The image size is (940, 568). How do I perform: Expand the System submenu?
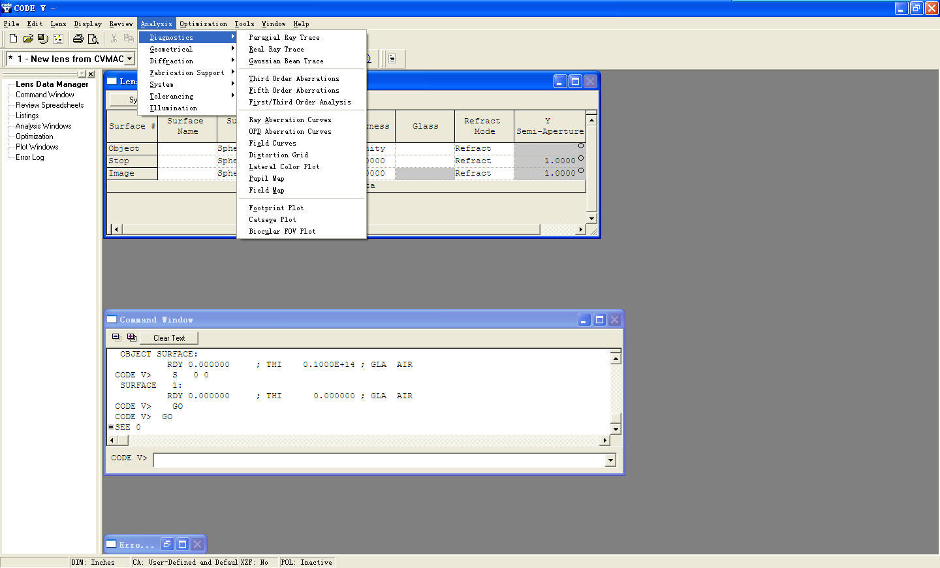[x=187, y=84]
